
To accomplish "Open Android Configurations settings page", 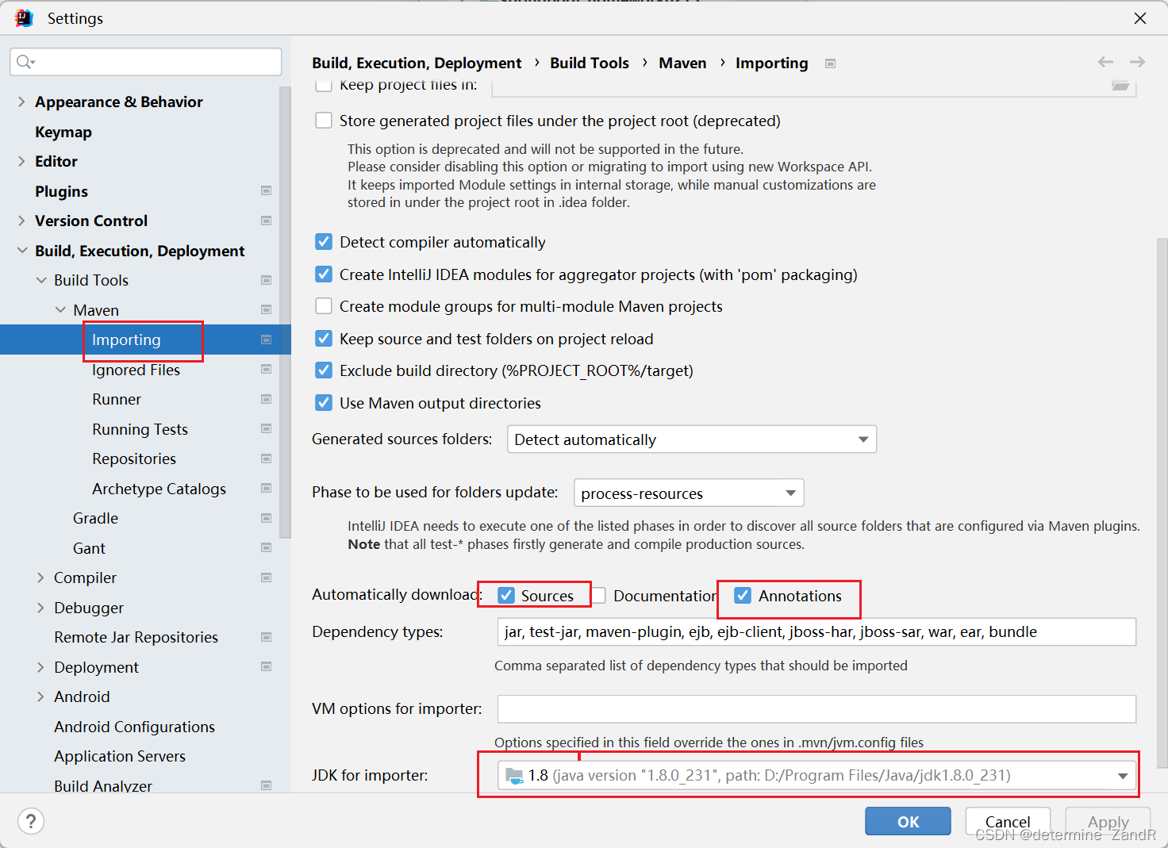I will (134, 727).
